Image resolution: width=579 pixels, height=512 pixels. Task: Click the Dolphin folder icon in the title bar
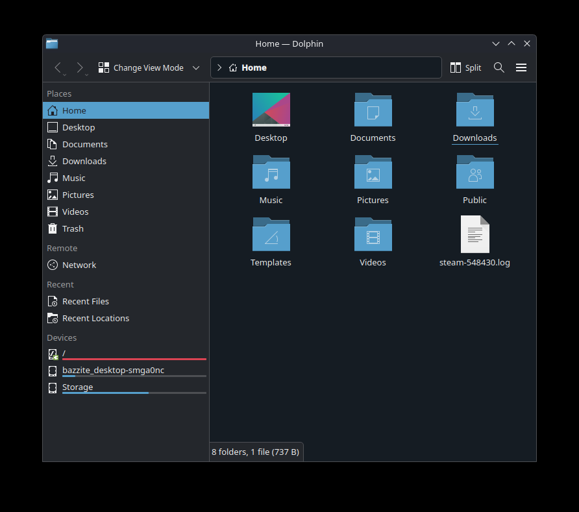[x=52, y=43]
